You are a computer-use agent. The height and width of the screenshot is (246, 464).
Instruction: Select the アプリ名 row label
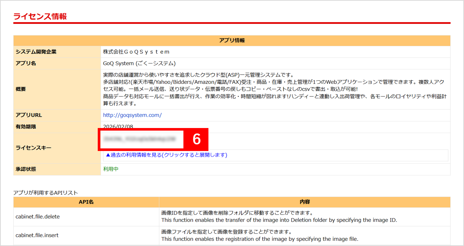pyautogui.click(x=26, y=63)
